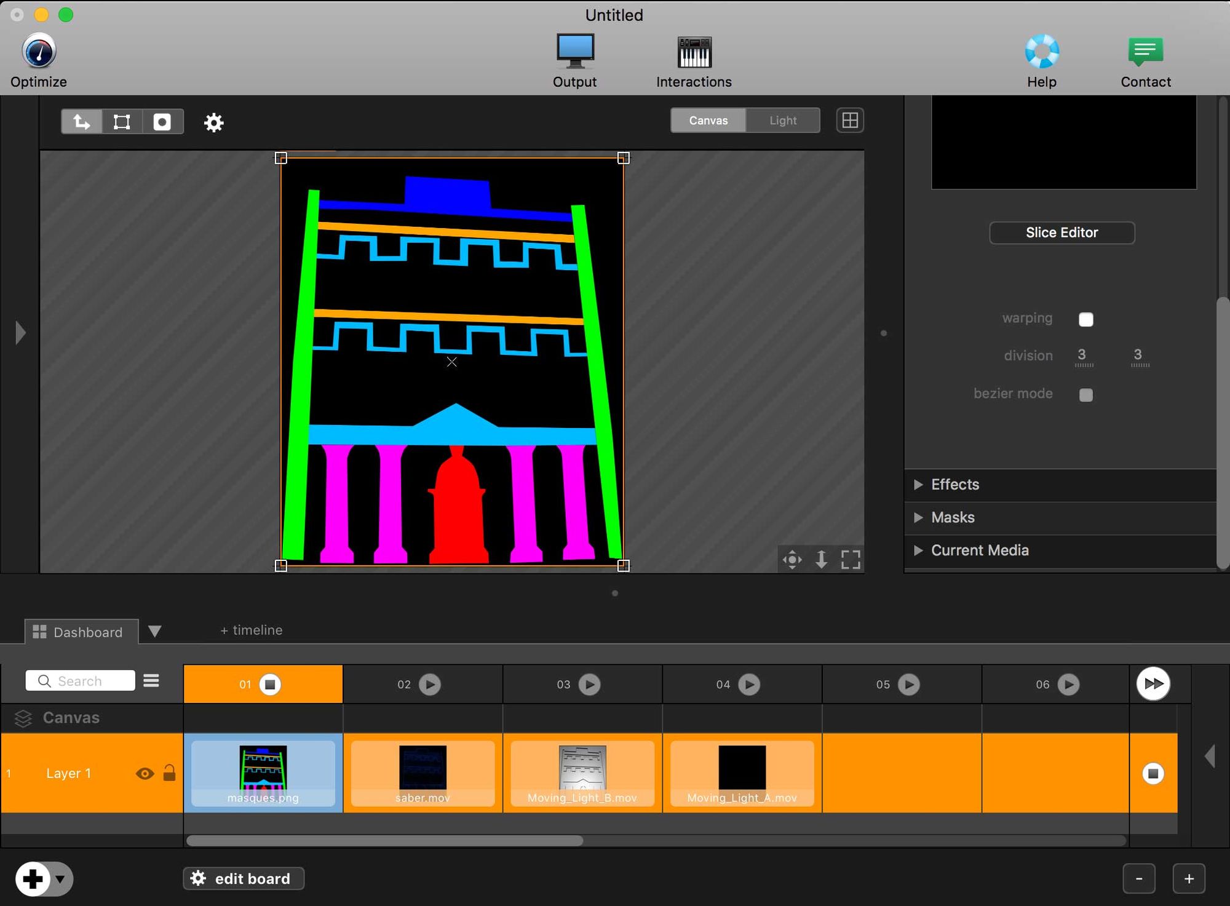
Task: Open the Dashboard tab
Action: [81, 632]
